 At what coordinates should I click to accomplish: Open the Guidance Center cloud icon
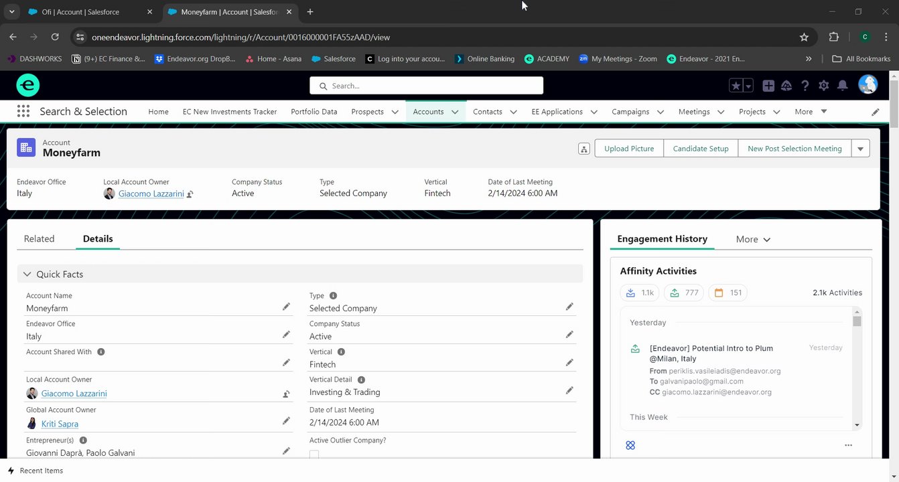click(786, 86)
